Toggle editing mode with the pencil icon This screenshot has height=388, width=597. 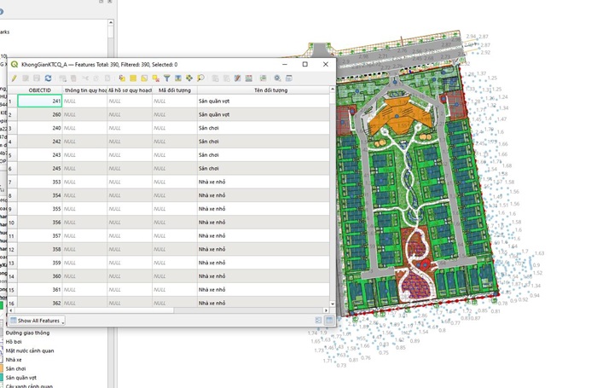click(x=14, y=78)
